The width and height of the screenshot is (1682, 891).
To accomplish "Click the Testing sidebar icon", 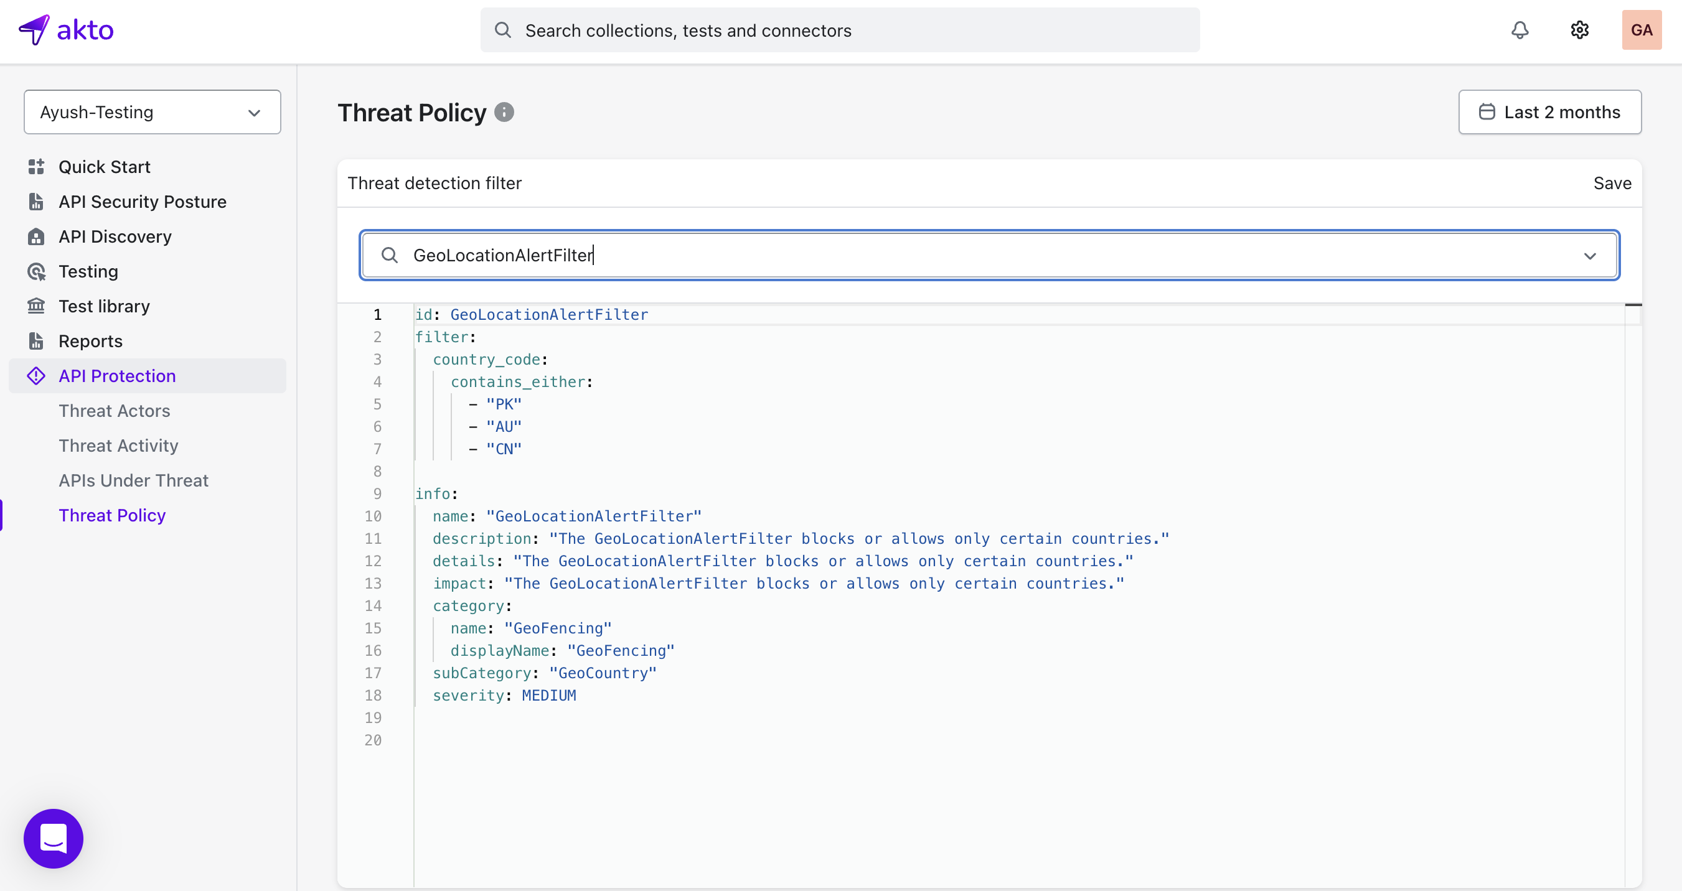I will (x=37, y=271).
